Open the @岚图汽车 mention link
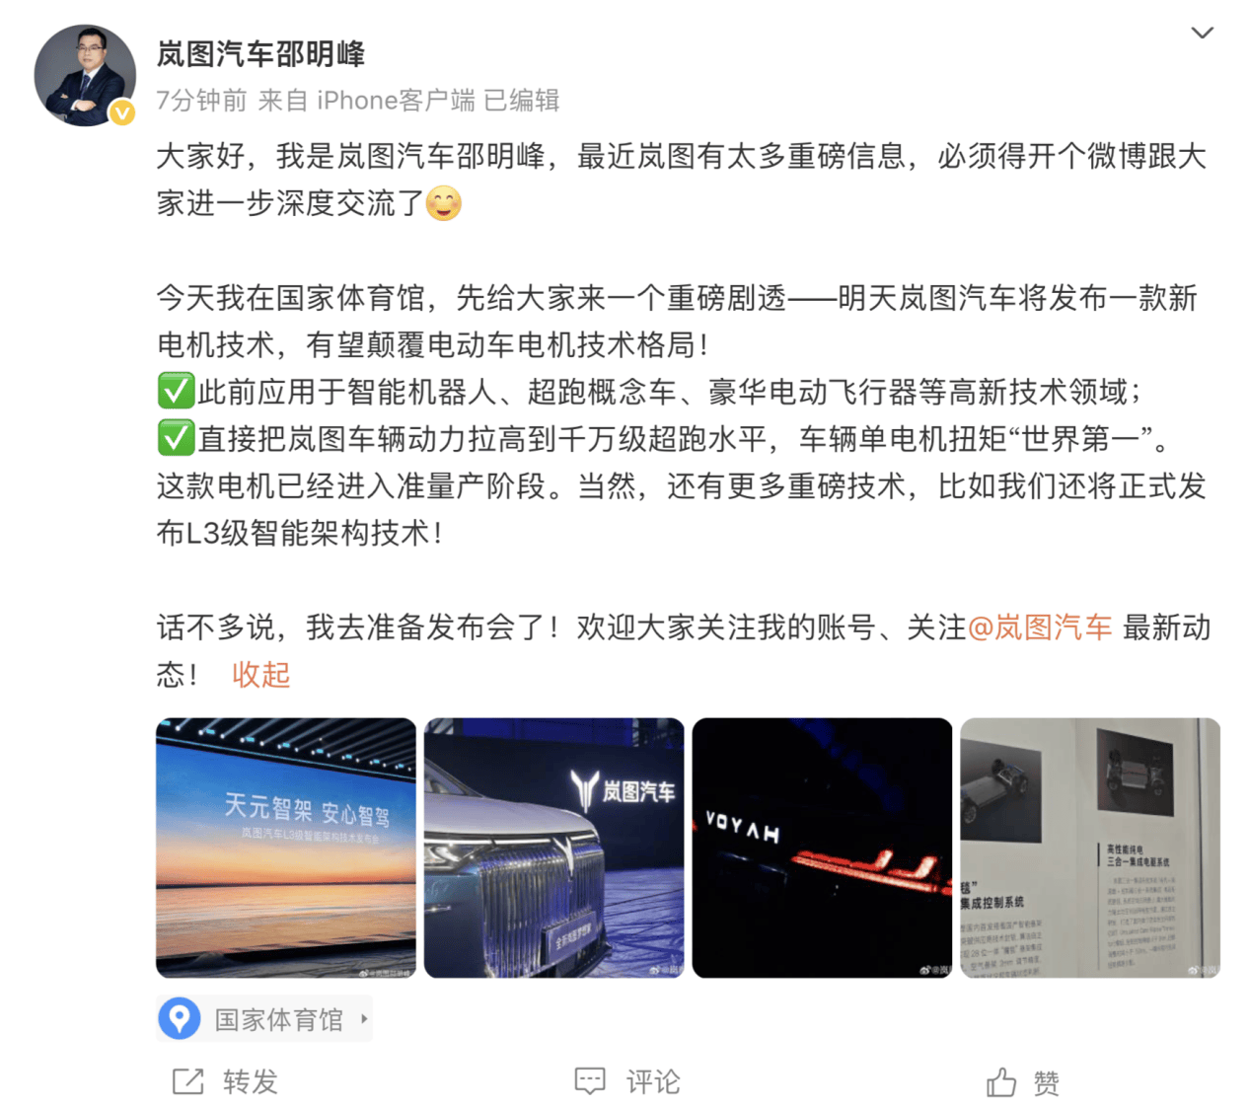Image resolution: width=1248 pixels, height=1108 pixels. click(1039, 628)
